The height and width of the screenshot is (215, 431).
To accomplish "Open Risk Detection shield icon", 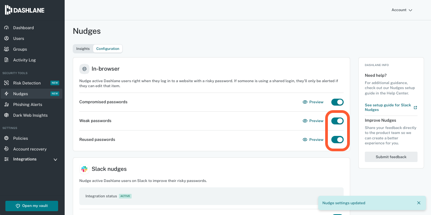I will click(x=6, y=83).
